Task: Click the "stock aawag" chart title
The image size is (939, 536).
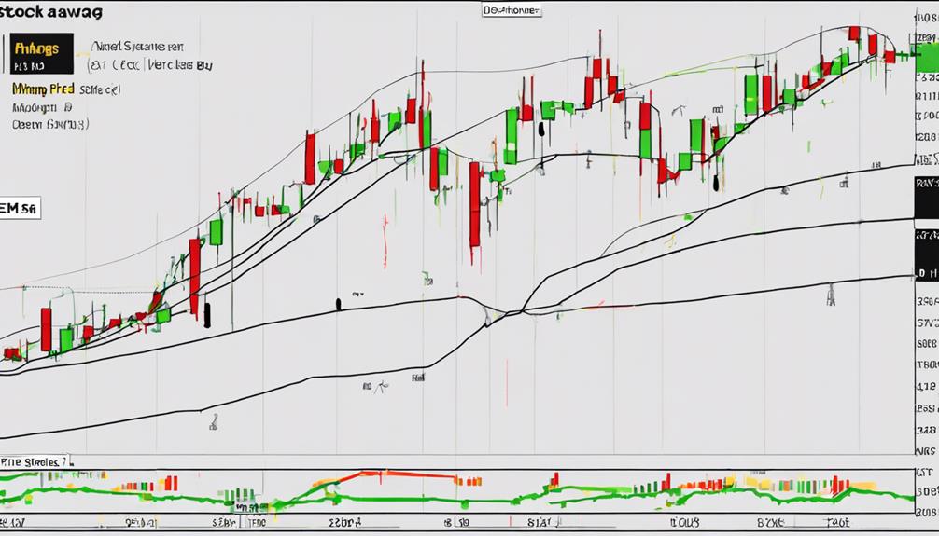Action: (x=51, y=11)
